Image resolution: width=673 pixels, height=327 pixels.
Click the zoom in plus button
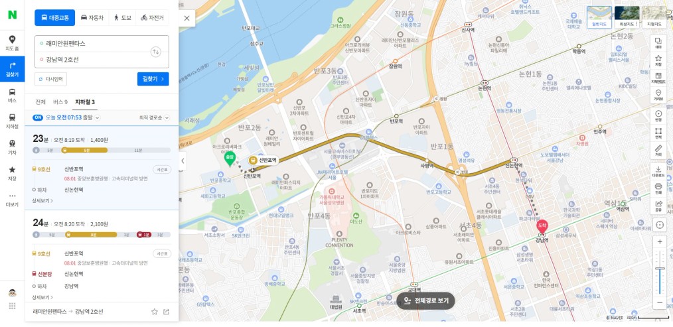(660, 242)
